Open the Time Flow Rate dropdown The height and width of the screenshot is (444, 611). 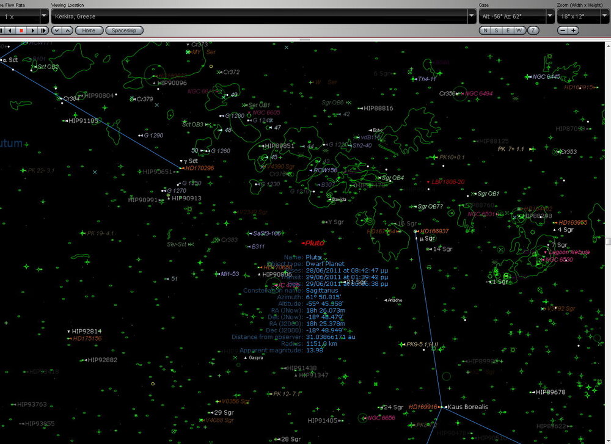click(x=44, y=16)
